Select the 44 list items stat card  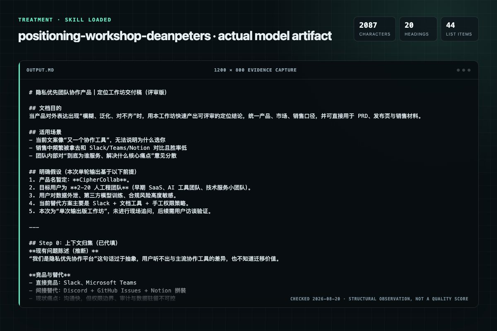pyautogui.click(x=460, y=29)
